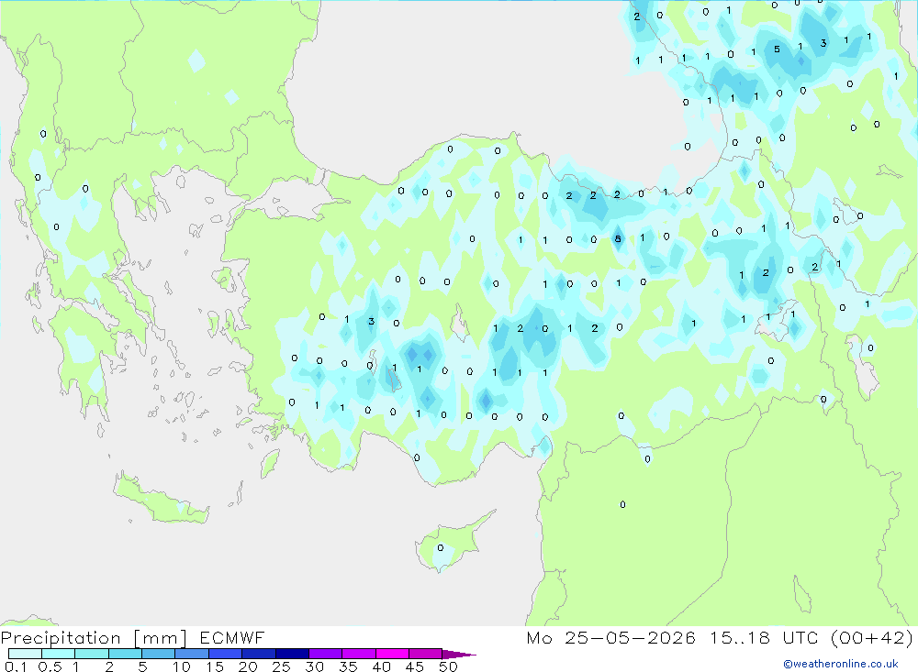Click the '15..18 UTC' time range text

pyautogui.click(x=763, y=637)
